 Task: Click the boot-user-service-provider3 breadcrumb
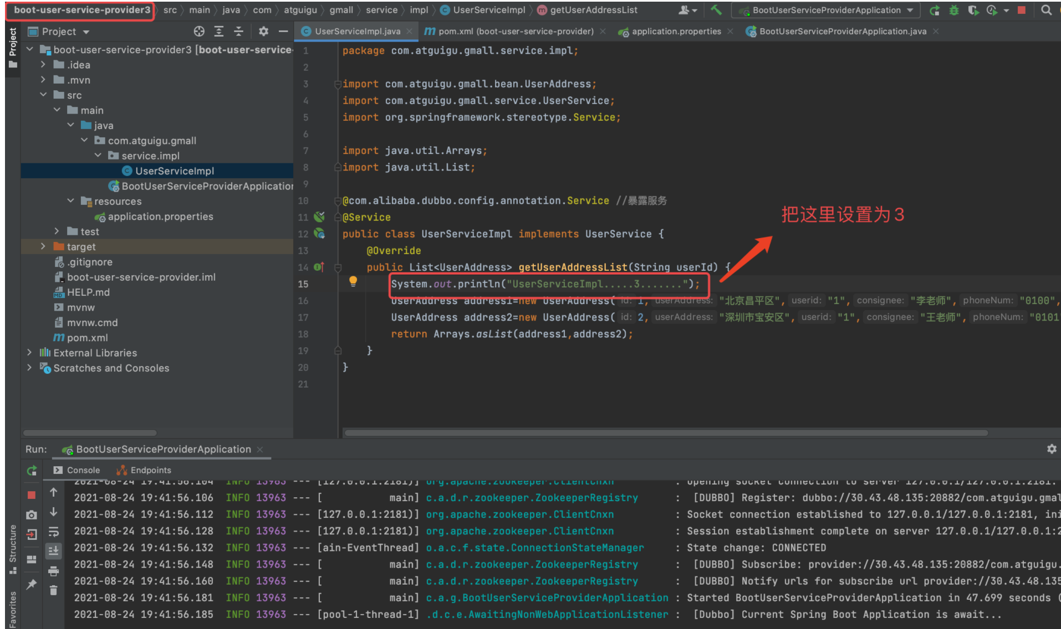[81, 10]
